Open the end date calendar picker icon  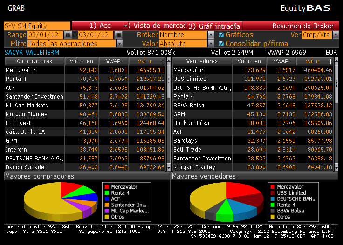point(118,35)
